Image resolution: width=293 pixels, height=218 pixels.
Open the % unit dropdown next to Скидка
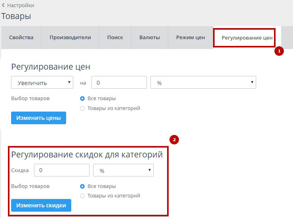click(123, 171)
